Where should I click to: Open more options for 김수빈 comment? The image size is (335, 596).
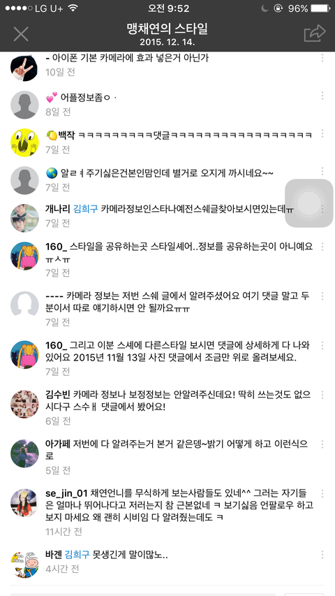(x=322, y=395)
